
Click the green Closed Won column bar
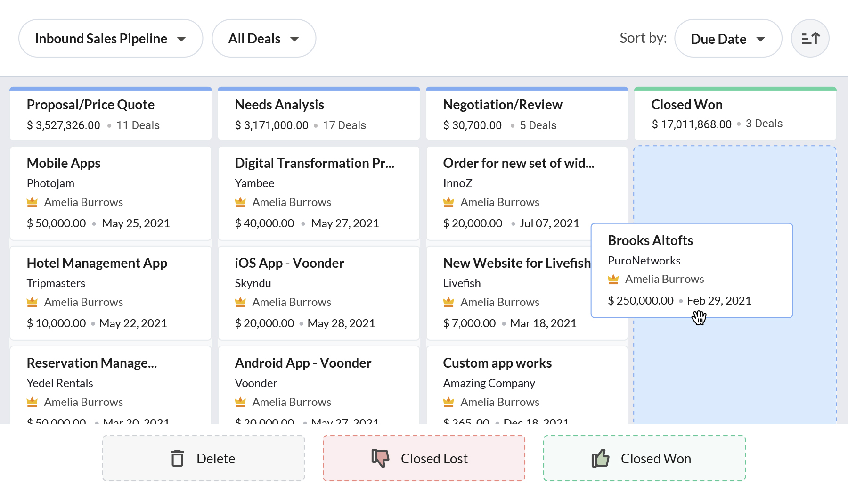point(735,89)
